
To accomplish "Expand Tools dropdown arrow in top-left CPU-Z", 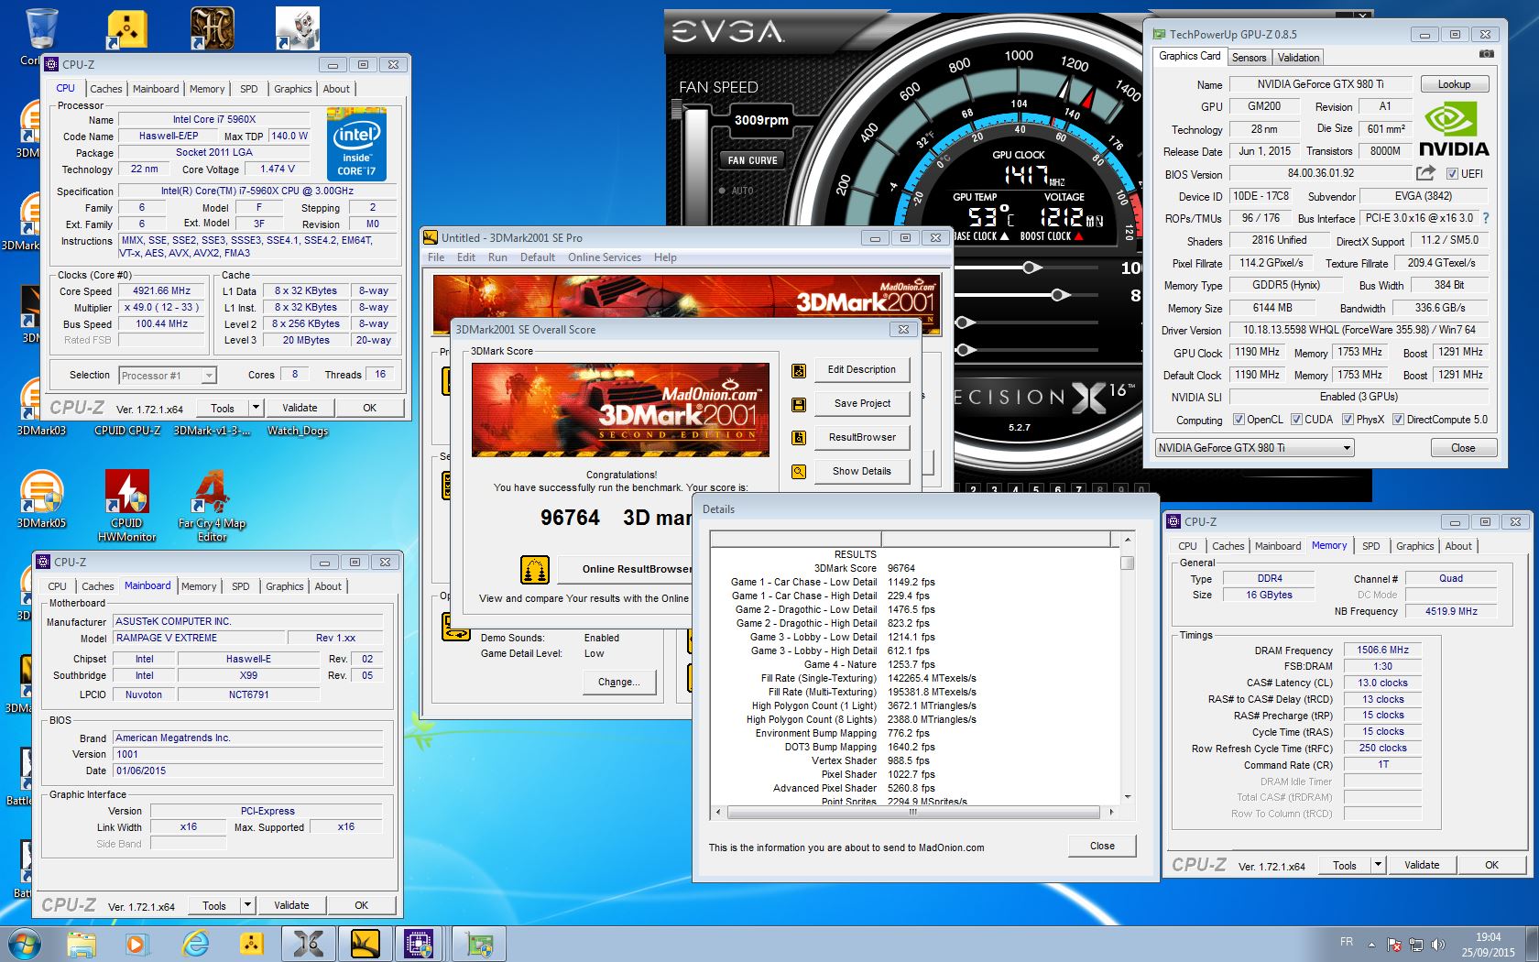I will (x=256, y=408).
